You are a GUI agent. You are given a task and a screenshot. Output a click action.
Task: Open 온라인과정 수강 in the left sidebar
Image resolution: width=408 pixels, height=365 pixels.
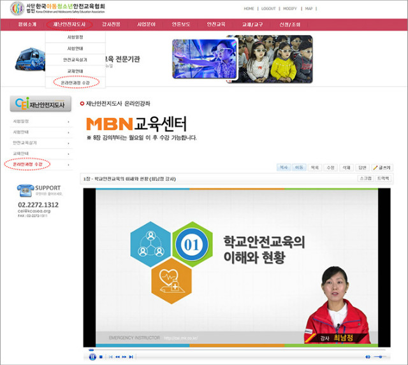(x=27, y=164)
